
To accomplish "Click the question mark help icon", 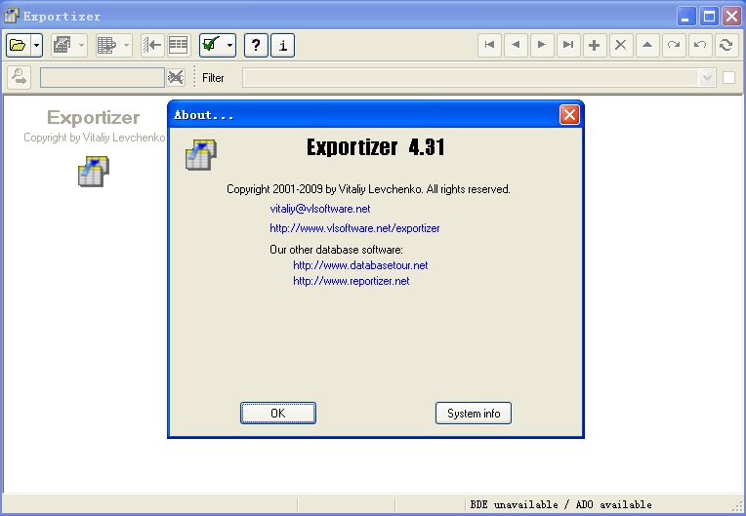I will [256, 46].
